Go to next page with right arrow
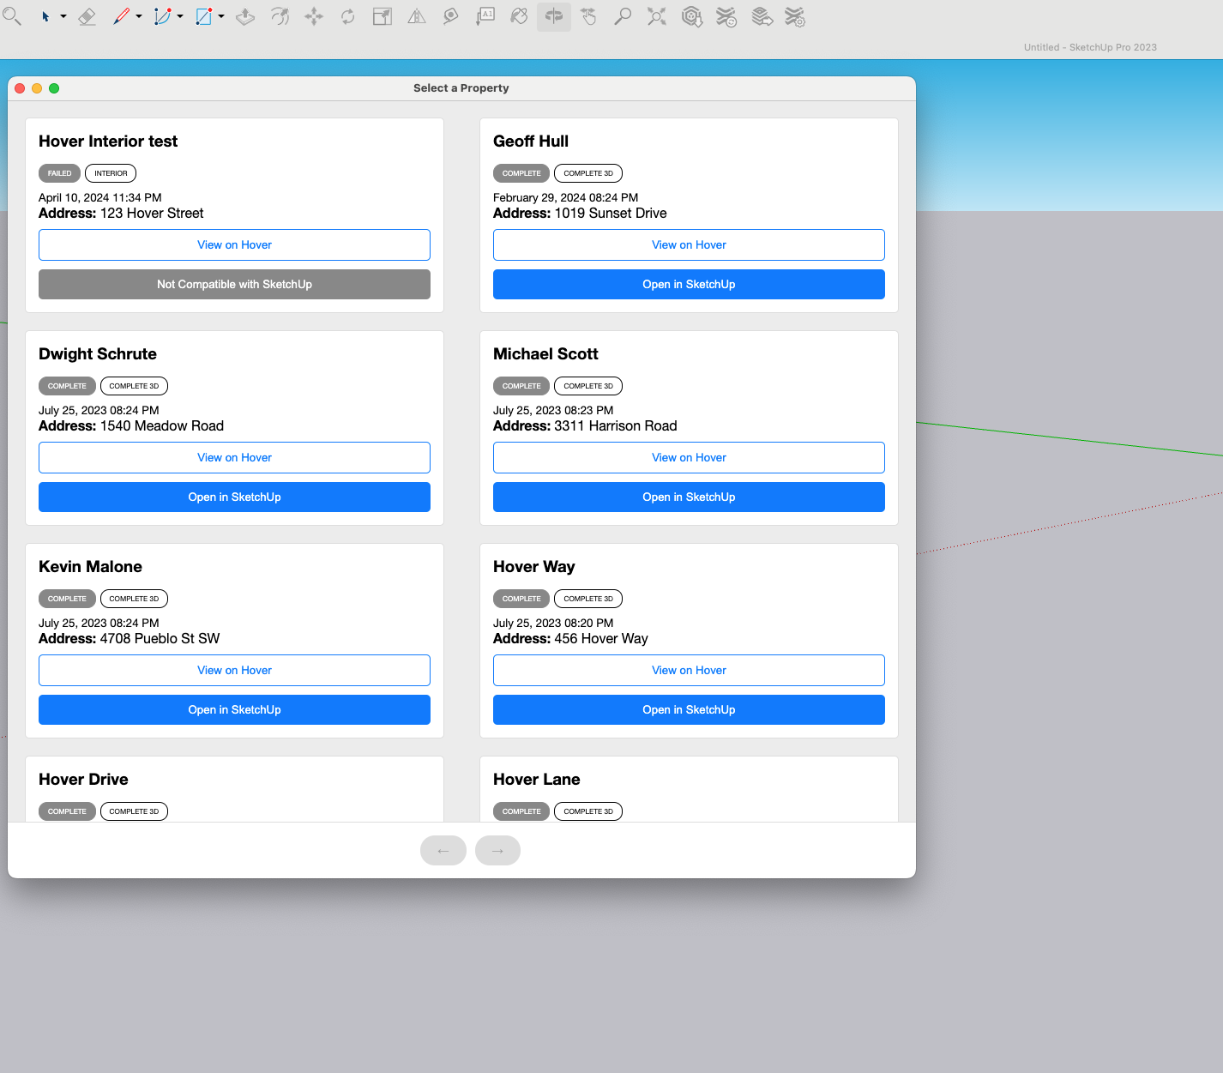 click(497, 851)
